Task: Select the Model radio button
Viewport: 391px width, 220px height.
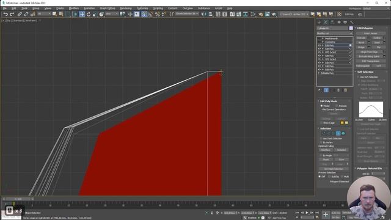Action: 321,106
